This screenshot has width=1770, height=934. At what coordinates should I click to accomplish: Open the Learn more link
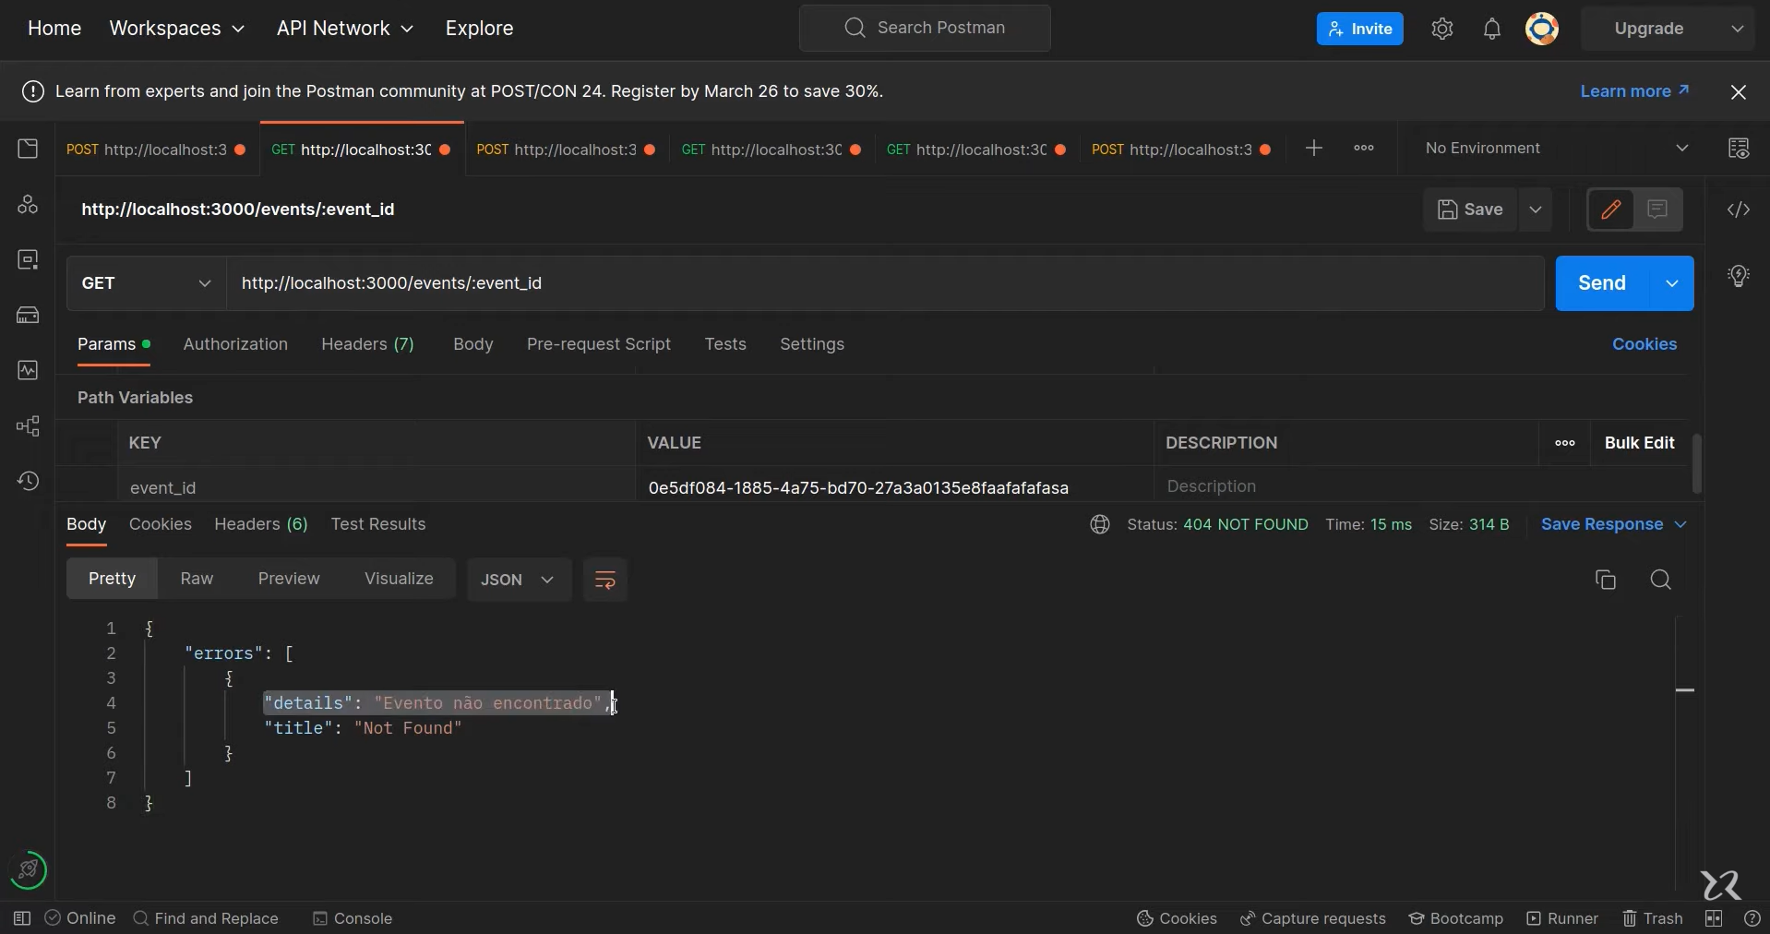tap(1634, 91)
